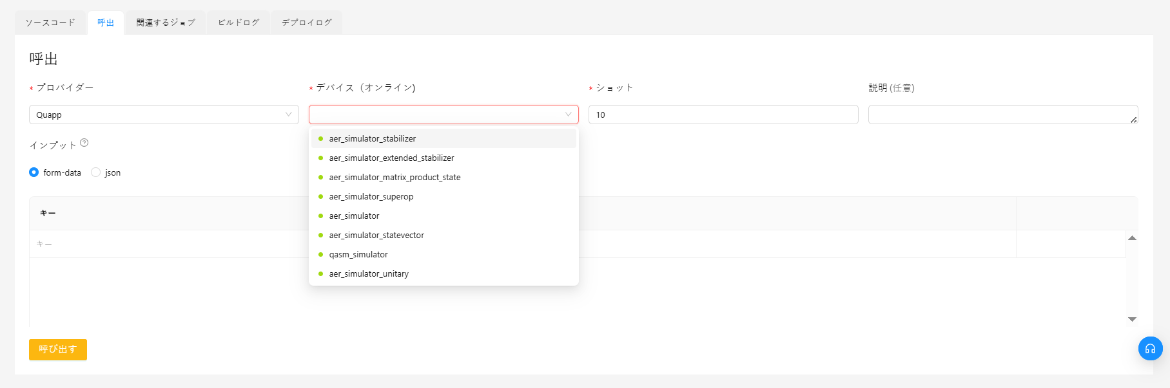Choose aer_simulator_unitary device option
This screenshot has height=388, width=1170.
coord(369,273)
